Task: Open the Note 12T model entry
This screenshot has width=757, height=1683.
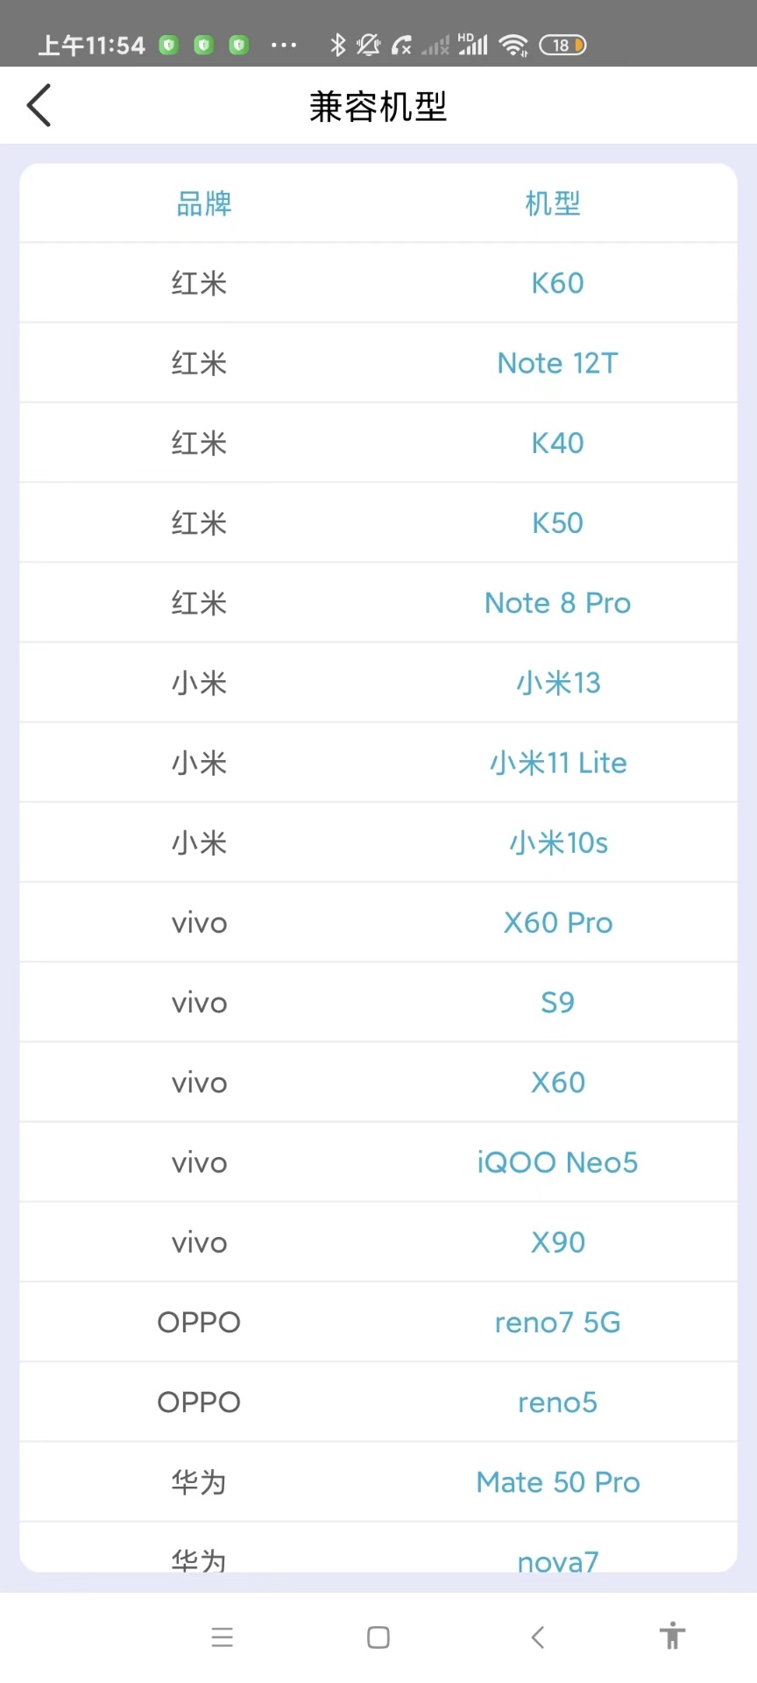Action: [x=557, y=363]
